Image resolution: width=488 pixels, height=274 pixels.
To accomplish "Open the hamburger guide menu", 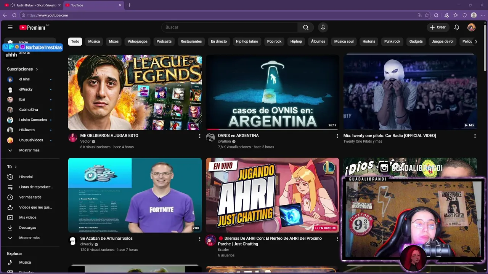I will click(x=10, y=27).
